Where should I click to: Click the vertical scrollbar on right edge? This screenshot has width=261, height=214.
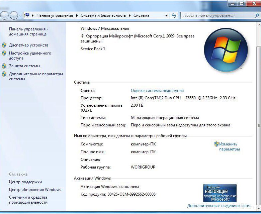tap(258, 100)
